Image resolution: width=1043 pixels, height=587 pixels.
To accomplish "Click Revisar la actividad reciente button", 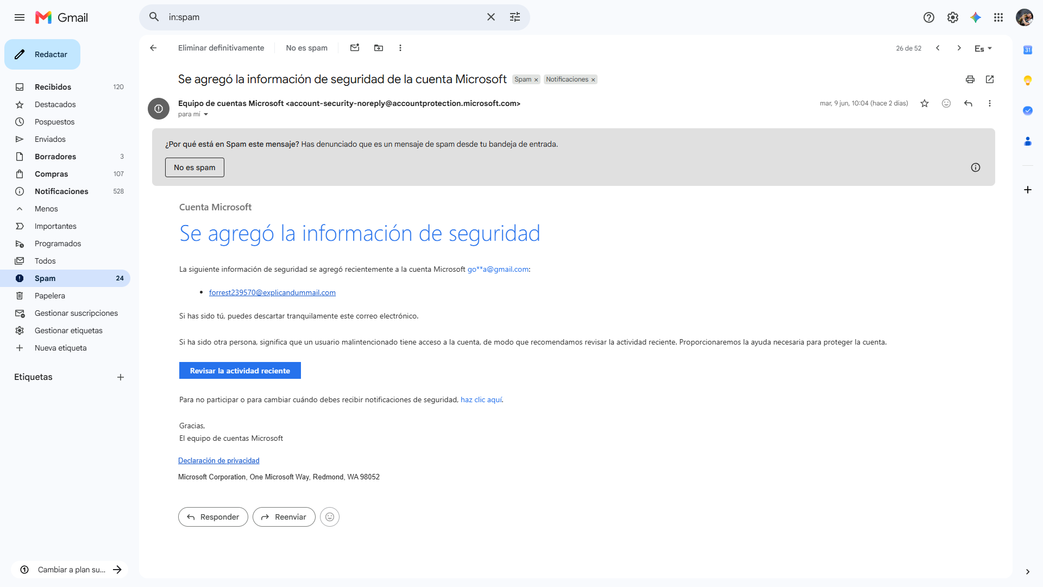I will (x=240, y=371).
